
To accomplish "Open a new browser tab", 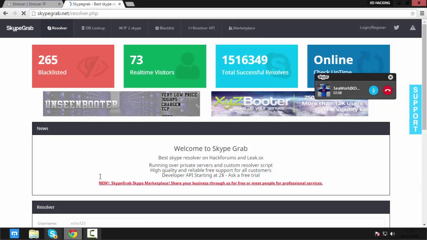I will tap(130, 4).
